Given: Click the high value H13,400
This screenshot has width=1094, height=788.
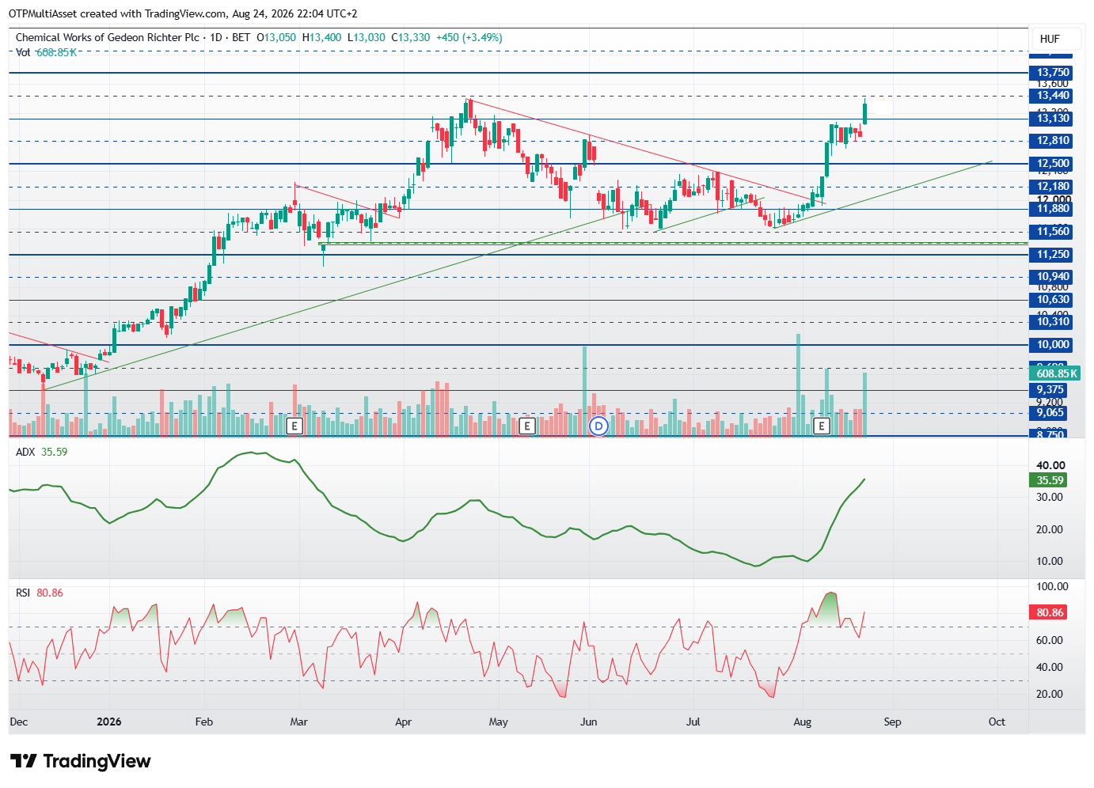Looking at the screenshot, I should (x=322, y=37).
